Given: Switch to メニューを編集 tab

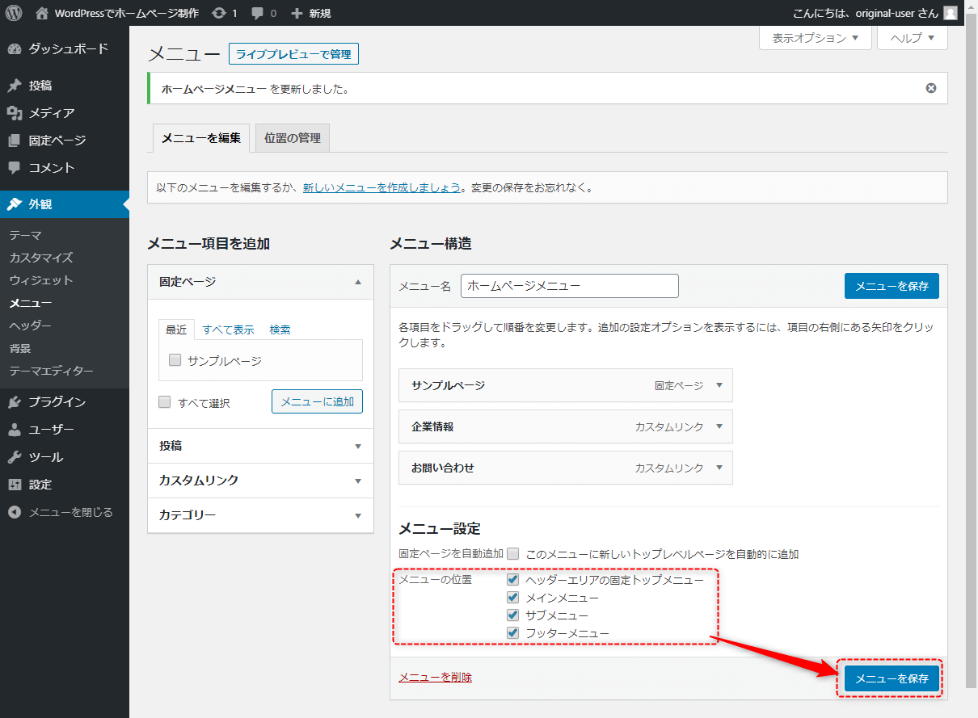Looking at the screenshot, I should point(201,138).
